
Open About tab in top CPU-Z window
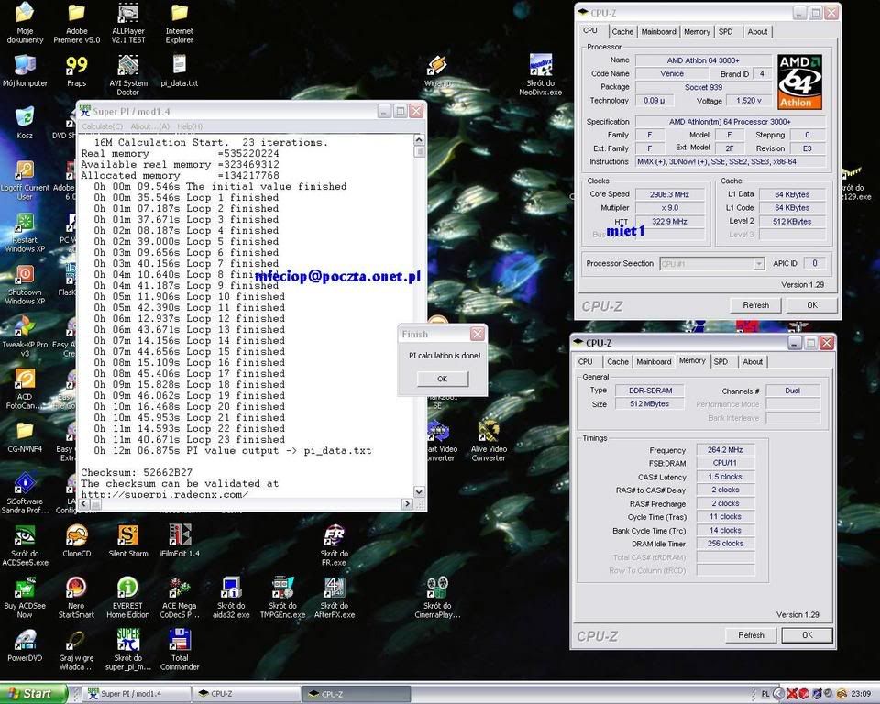pos(757,32)
